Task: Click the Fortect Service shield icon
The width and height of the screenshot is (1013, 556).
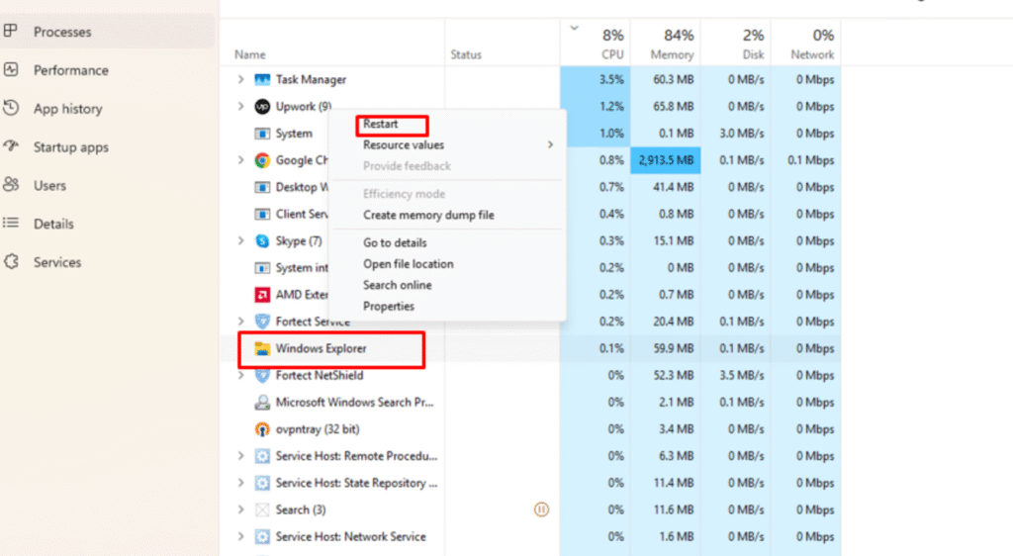Action: tap(261, 322)
